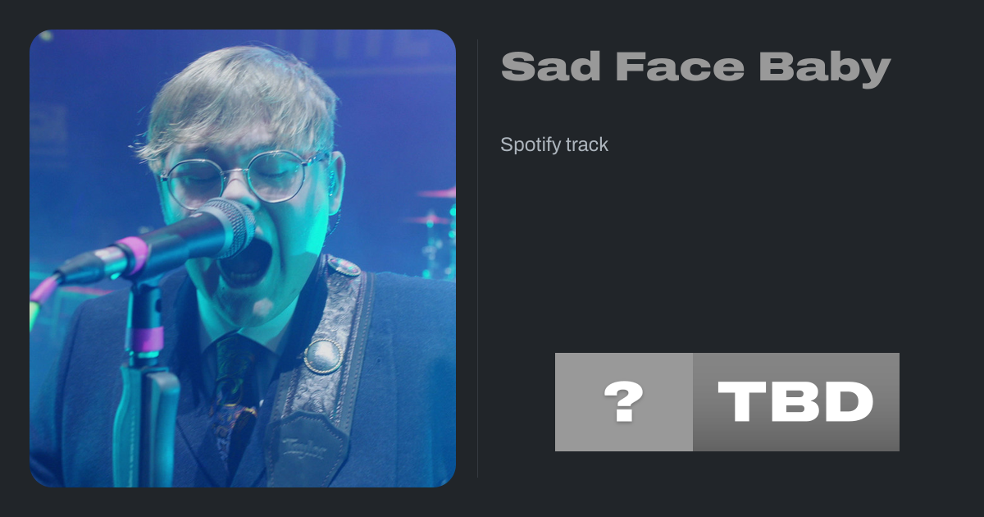This screenshot has width=984, height=517.
Task: Click the vertical divider line
Action: point(478,258)
